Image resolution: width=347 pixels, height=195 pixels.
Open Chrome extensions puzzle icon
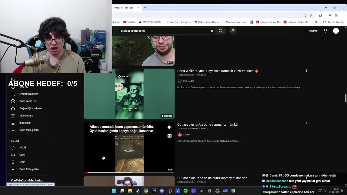pyautogui.click(x=320, y=15)
